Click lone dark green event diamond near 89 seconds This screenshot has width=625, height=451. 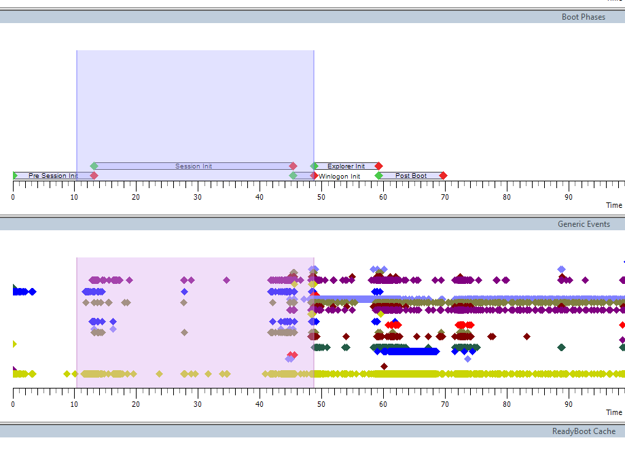click(561, 347)
